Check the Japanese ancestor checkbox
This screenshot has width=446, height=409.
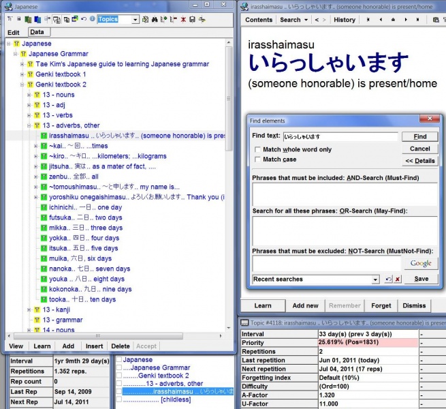119,360
